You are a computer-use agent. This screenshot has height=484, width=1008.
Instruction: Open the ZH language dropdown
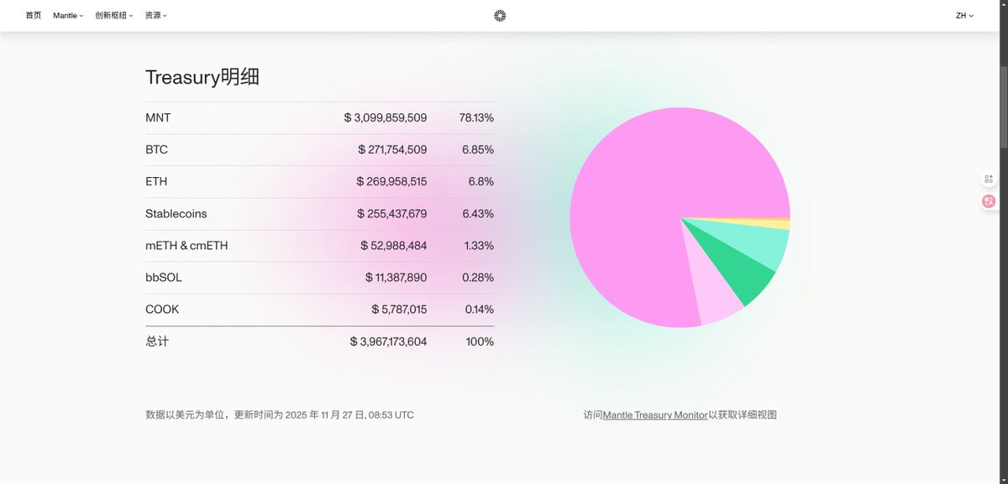click(x=964, y=15)
